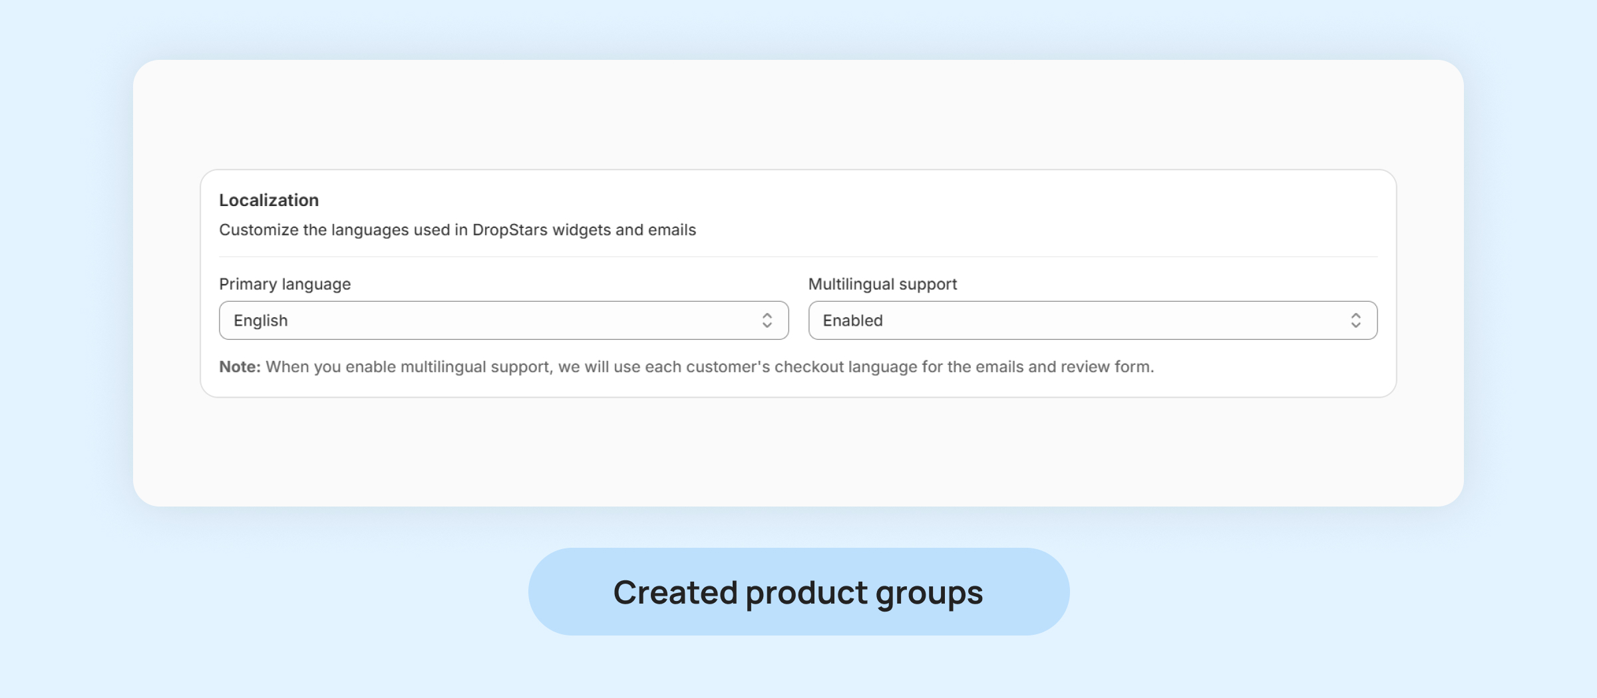Open the Primary language dropdown
This screenshot has width=1597, height=698.
coord(503,320)
